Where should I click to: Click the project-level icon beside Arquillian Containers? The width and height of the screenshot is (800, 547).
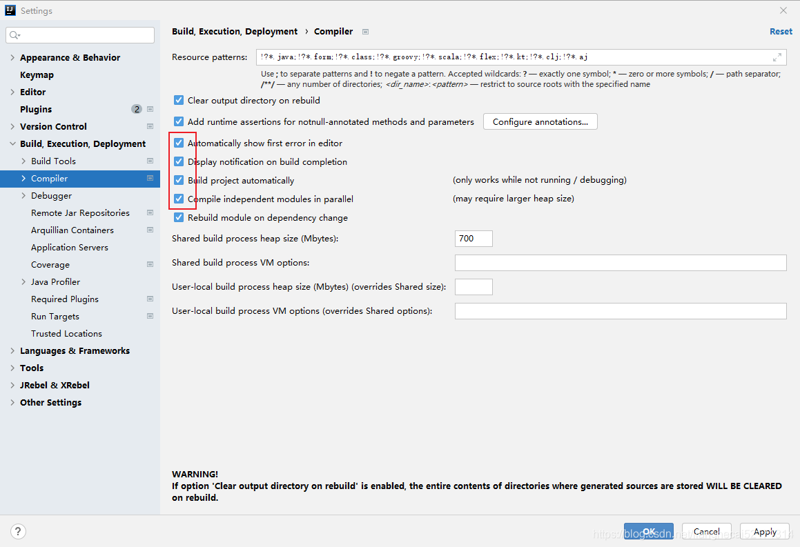click(150, 230)
